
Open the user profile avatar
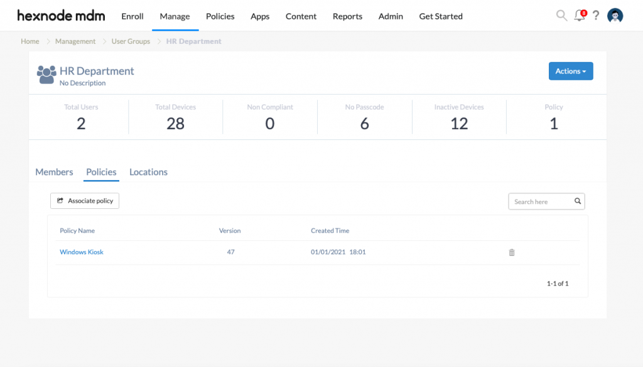point(615,16)
